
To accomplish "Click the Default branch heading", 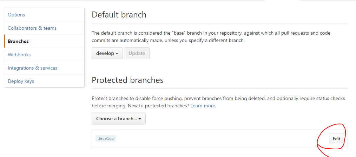I will [119, 15].
